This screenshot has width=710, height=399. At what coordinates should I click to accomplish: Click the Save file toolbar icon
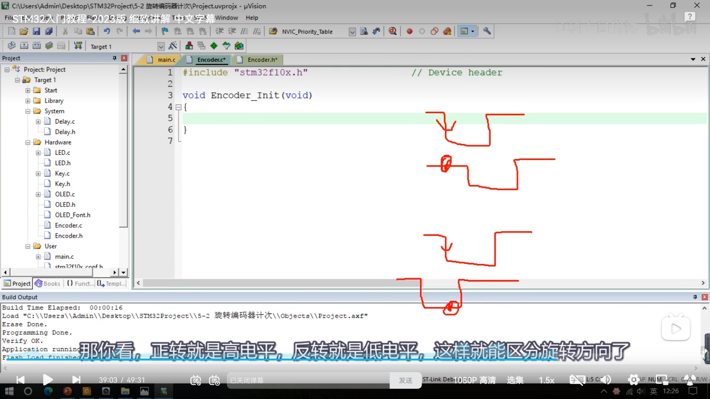[x=36, y=31]
